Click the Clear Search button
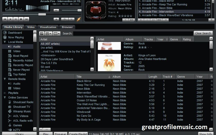This screenshot has width=216, height=135. tap(203, 33)
